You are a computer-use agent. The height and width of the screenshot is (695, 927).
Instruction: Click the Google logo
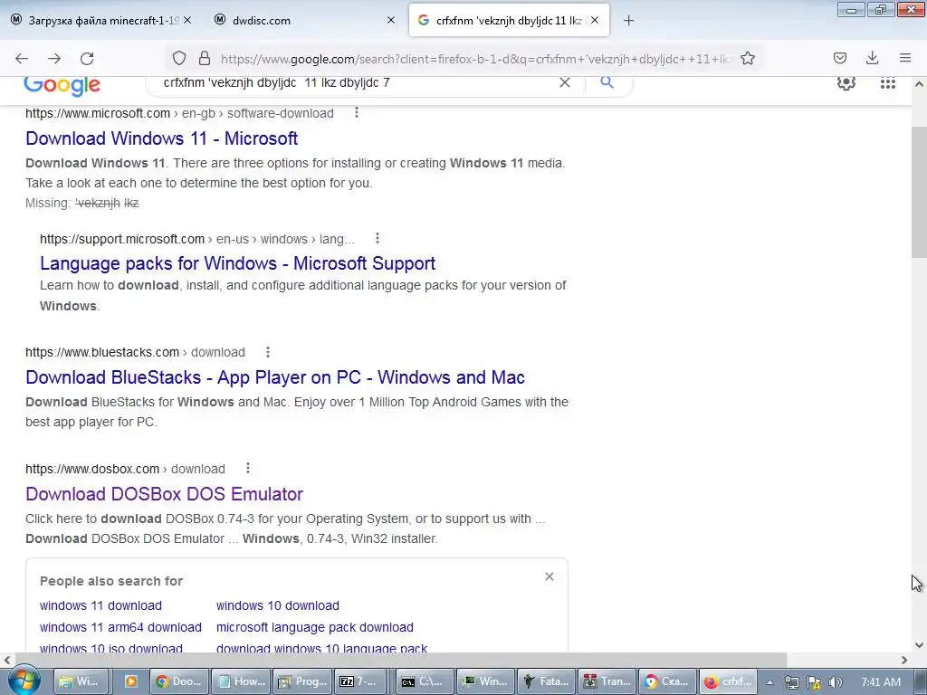(x=62, y=86)
